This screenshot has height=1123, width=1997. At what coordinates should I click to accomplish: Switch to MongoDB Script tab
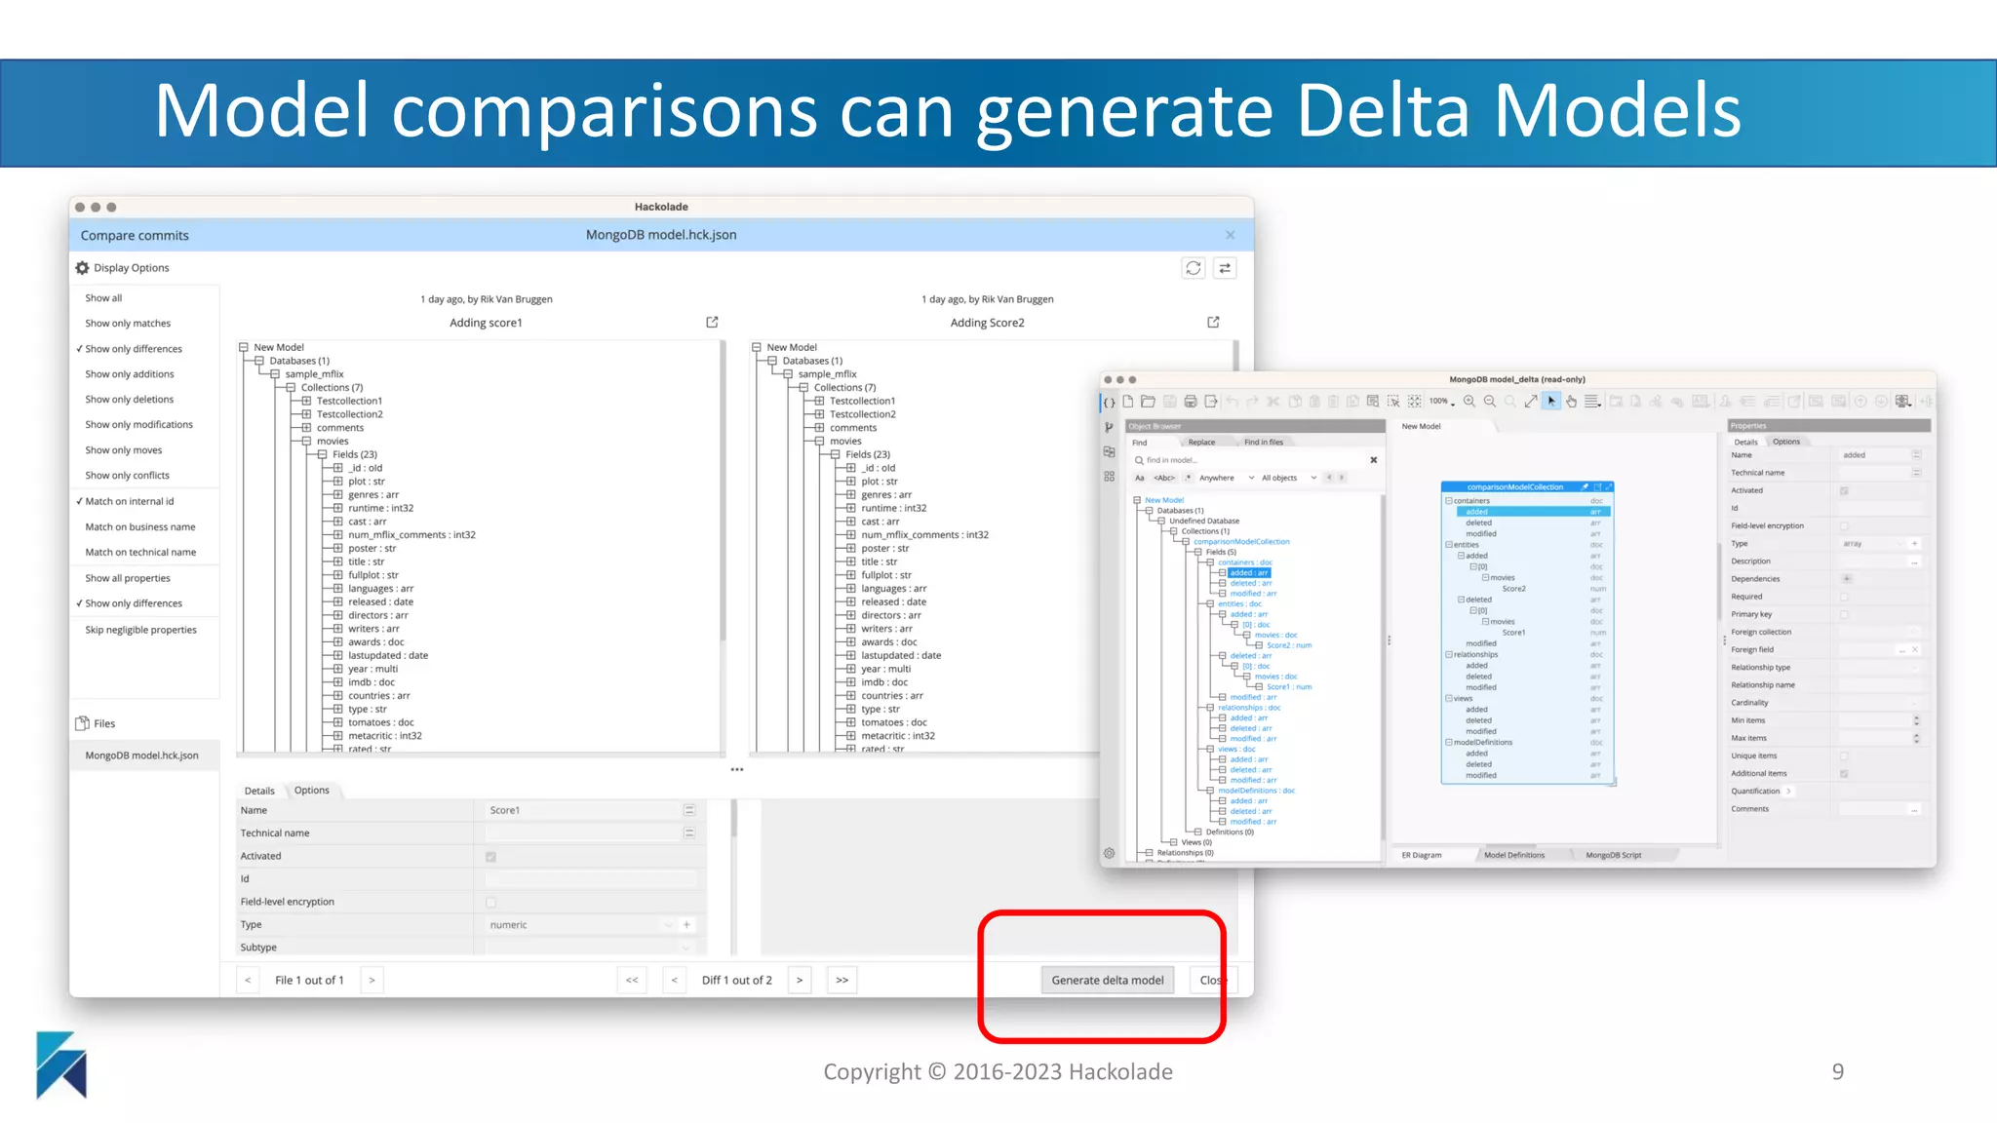click(1613, 855)
